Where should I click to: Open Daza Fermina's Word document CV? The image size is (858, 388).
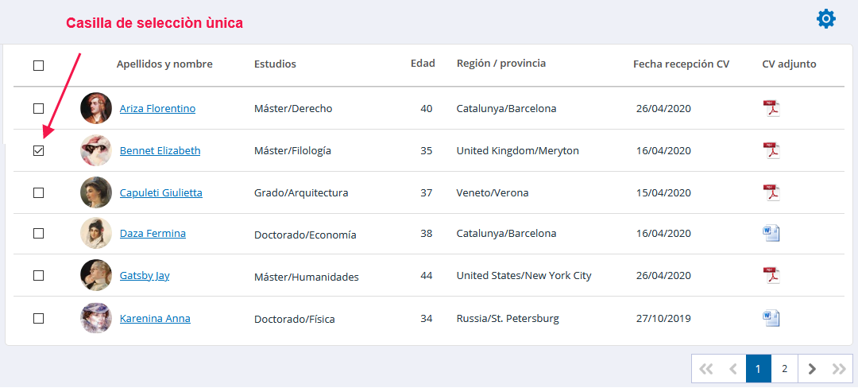click(x=771, y=233)
